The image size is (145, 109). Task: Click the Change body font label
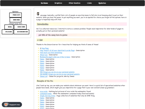(16, 23)
